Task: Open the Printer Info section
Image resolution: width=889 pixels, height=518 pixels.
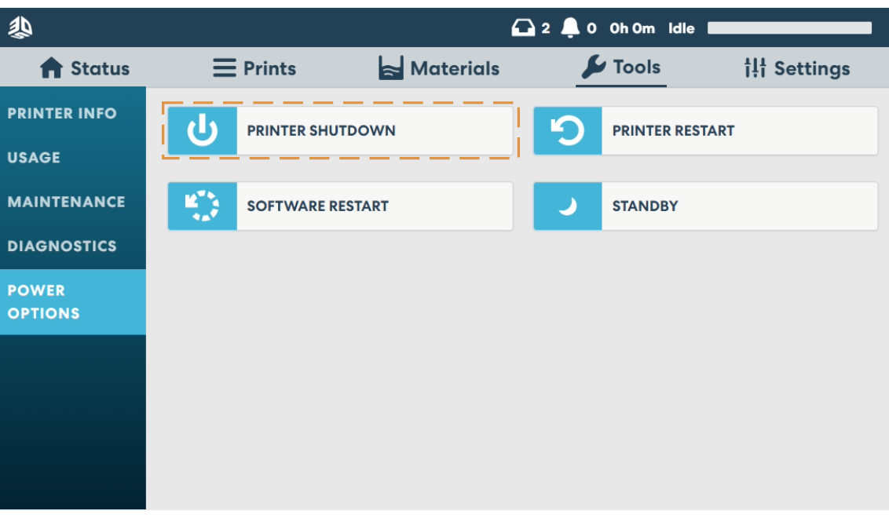Action: tap(62, 113)
